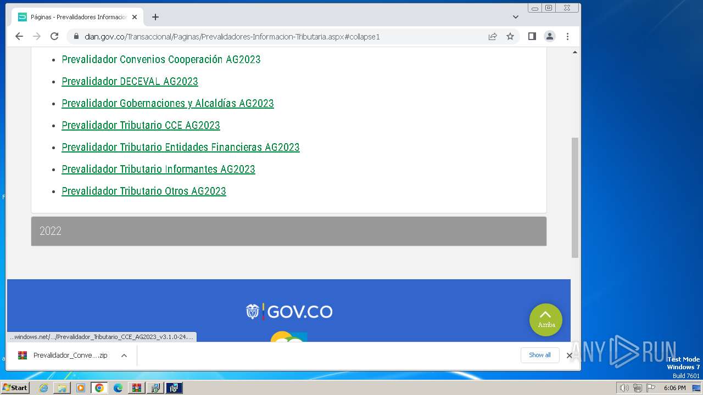
Task: Bookmark this page with the star
Action: (x=510, y=36)
